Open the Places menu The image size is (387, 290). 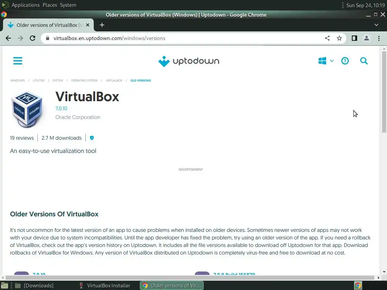(50, 5)
